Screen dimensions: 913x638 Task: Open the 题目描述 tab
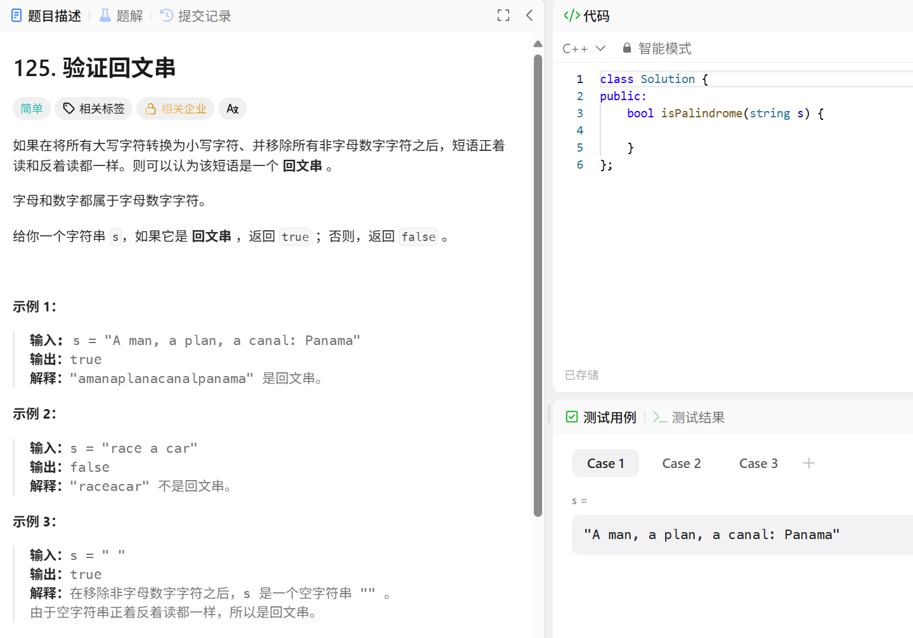coord(46,16)
